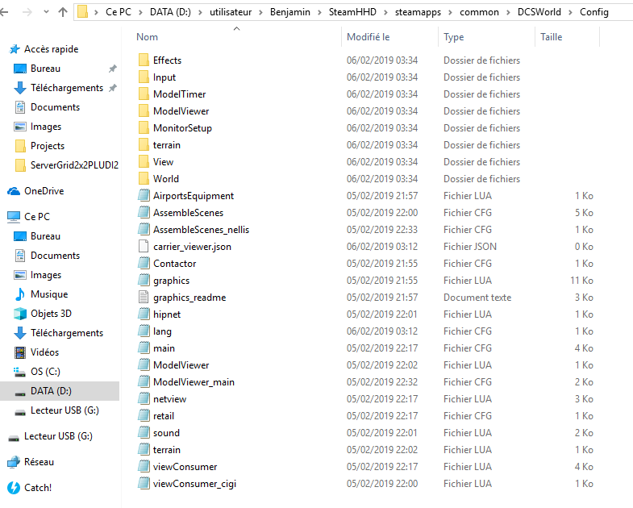Image resolution: width=633 pixels, height=508 pixels.
Task: Select the hipnet file name
Action: point(167,314)
